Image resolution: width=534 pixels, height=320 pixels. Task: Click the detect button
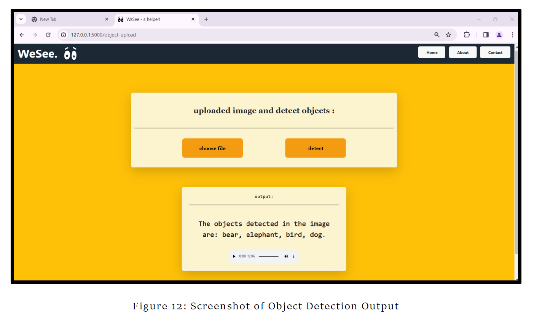315,148
